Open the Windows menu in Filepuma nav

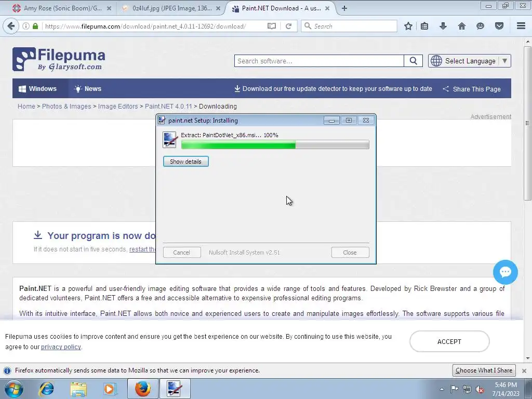pyautogui.click(x=37, y=88)
